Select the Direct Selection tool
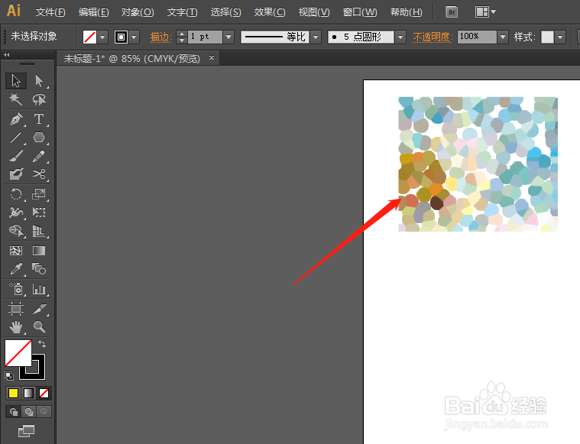Viewport: 580px width, 444px height. click(39, 81)
